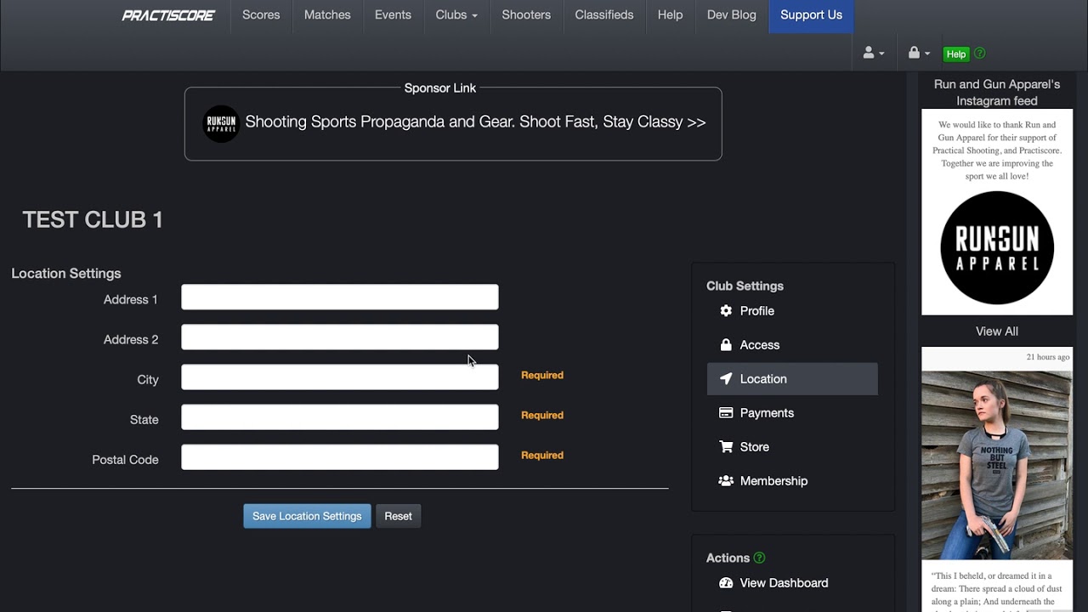Open the user account dropdown
Image resolution: width=1088 pixels, height=612 pixels.
[874, 53]
